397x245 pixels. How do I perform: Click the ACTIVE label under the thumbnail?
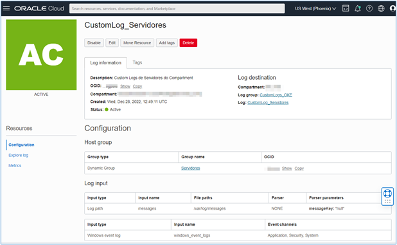pos(41,95)
